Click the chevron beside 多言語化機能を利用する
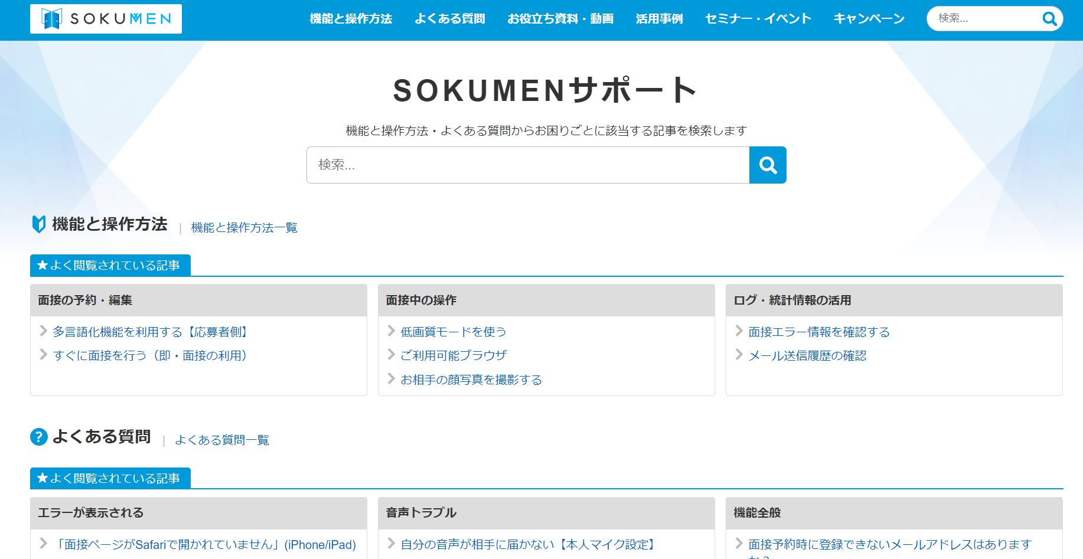This screenshot has width=1083, height=559. 43,331
